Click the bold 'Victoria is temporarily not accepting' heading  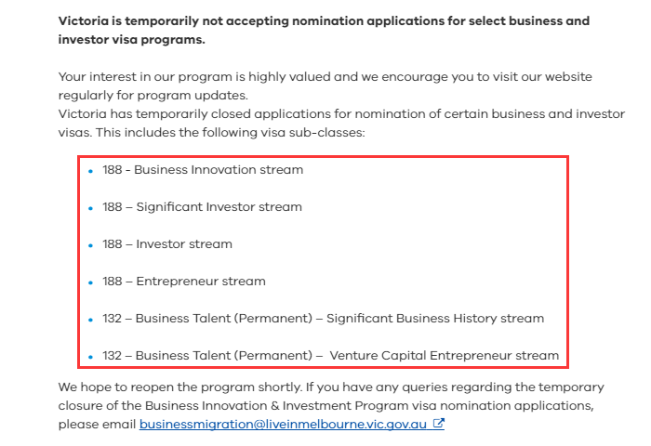point(324,20)
